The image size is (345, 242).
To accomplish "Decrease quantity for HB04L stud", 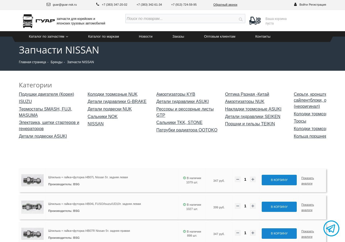I will click(x=238, y=206).
